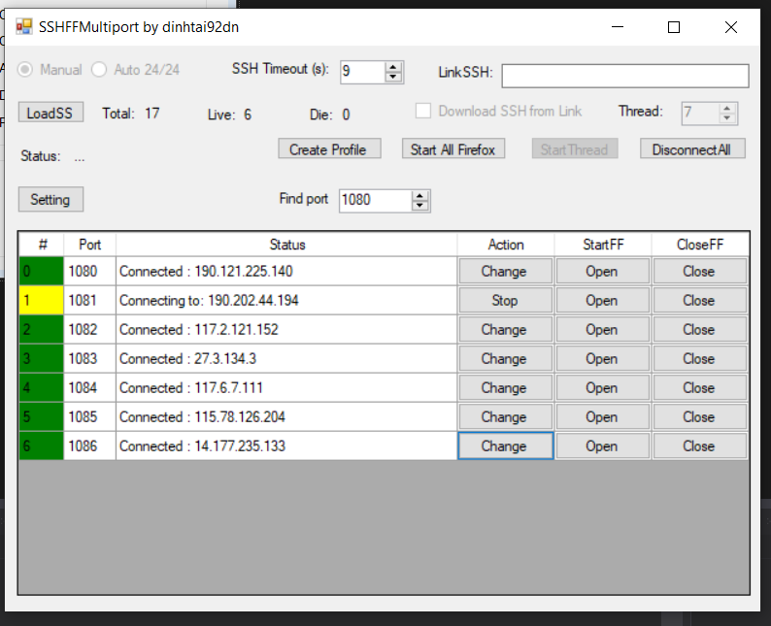Open Firefox for port 1083
771x626 pixels.
click(601, 359)
